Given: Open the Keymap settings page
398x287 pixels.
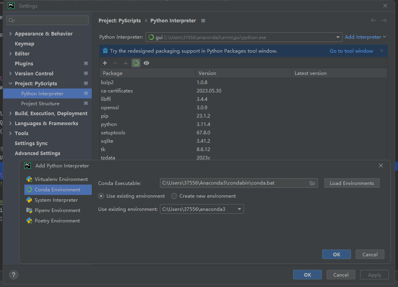Looking at the screenshot, I should pos(24,43).
